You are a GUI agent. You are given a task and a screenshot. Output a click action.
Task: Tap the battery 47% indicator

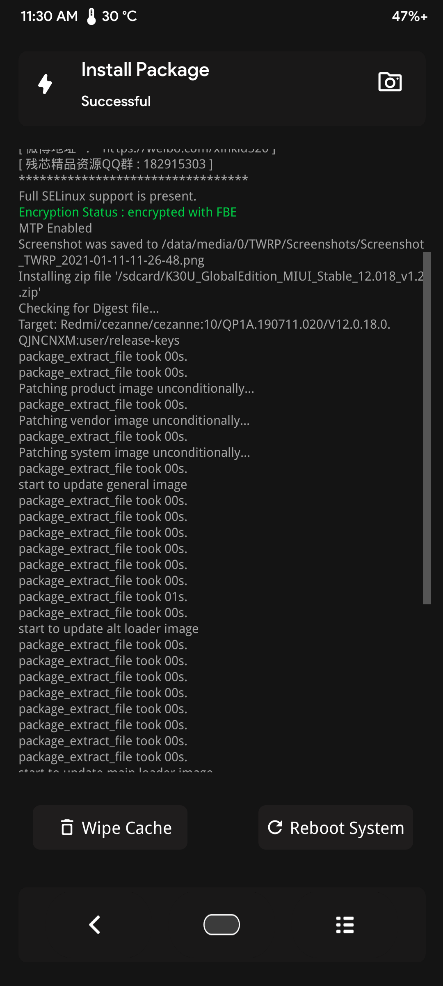click(409, 16)
